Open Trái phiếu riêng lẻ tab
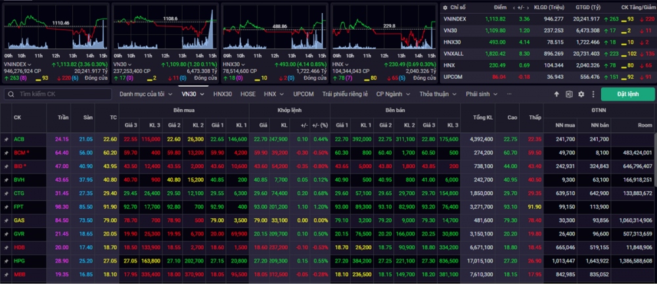Viewport: 657px width, 284px height. (x=345, y=94)
